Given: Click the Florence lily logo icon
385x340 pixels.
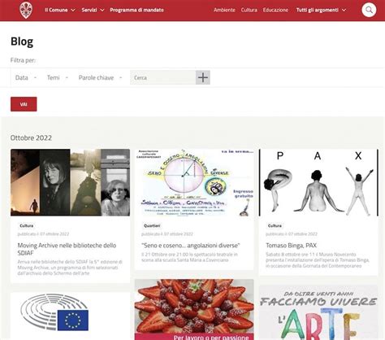Looking at the screenshot, I should (26, 10).
